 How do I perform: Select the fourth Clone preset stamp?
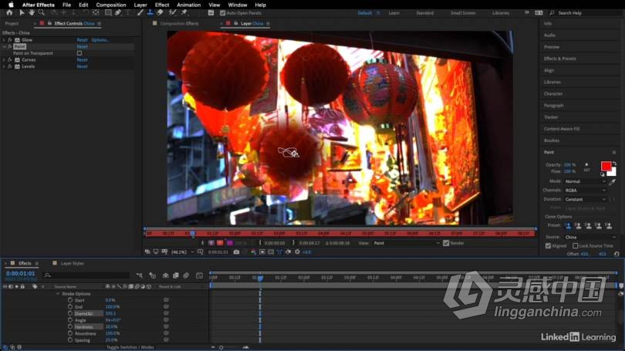[598, 226]
